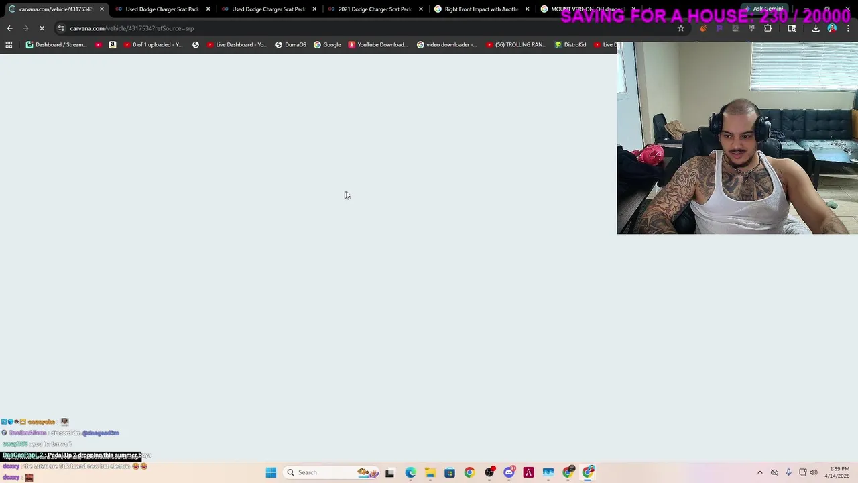Screen dimensions: 858x483
Task: Open volume control in the system tray
Action: [814, 472]
